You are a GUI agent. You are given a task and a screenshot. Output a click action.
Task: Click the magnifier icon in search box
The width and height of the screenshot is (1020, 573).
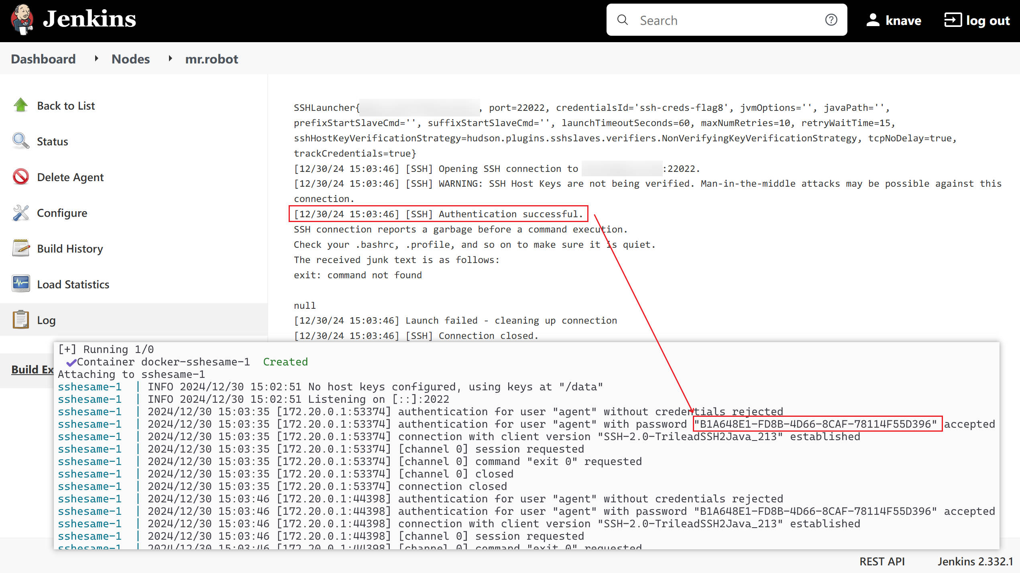coord(622,20)
